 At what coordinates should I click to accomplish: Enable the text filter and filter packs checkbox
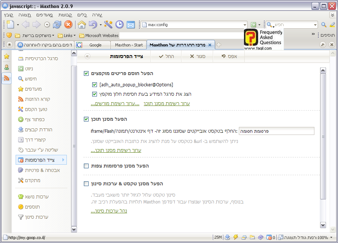click(86, 184)
